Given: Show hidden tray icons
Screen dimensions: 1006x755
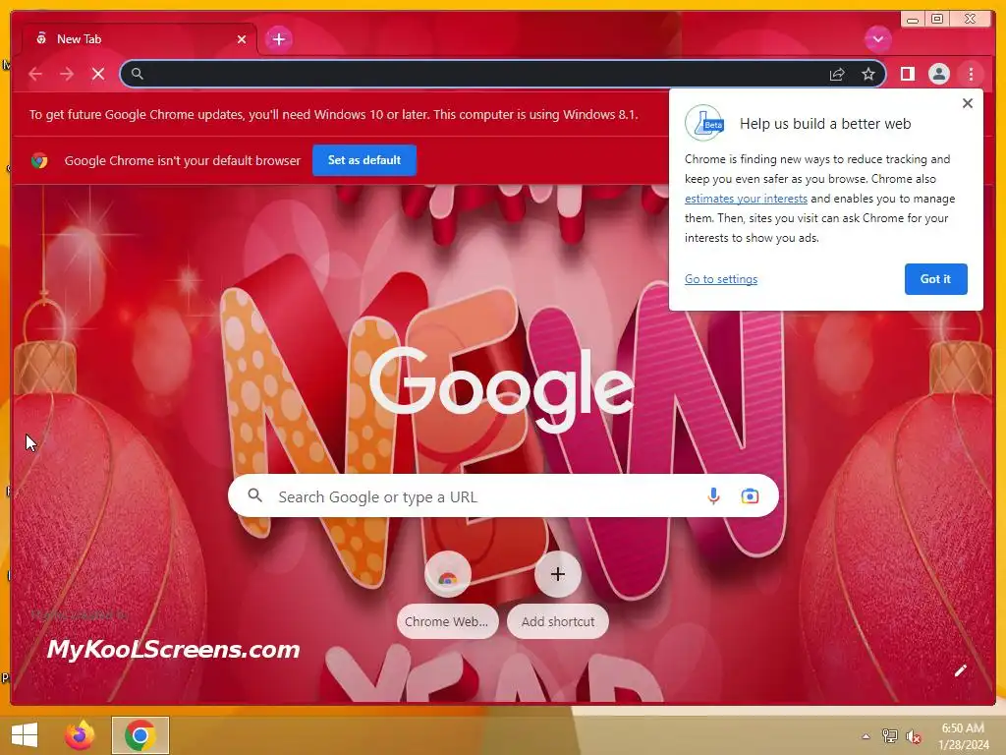Looking at the screenshot, I should [x=866, y=736].
